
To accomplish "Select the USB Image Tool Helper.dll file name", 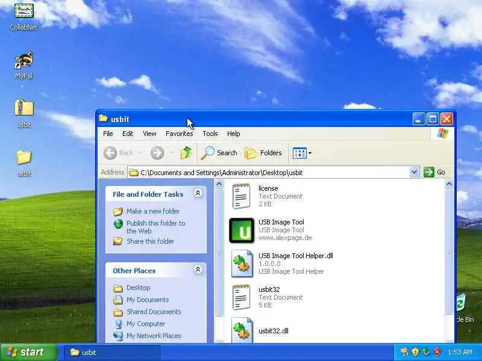I will (x=295, y=256).
